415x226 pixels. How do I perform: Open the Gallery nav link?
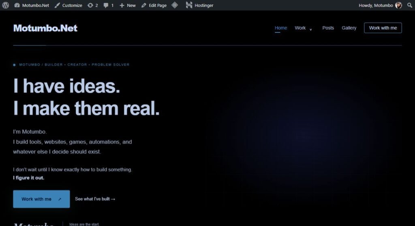coord(349,28)
